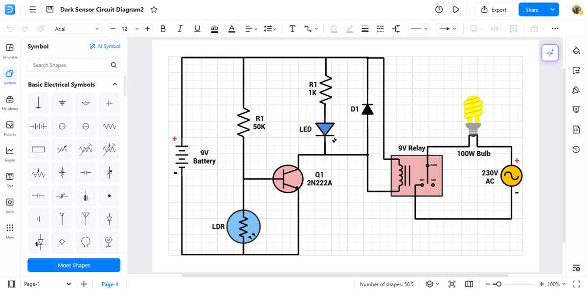Toggle underline formatting
The image size is (587, 290).
coord(197,29)
